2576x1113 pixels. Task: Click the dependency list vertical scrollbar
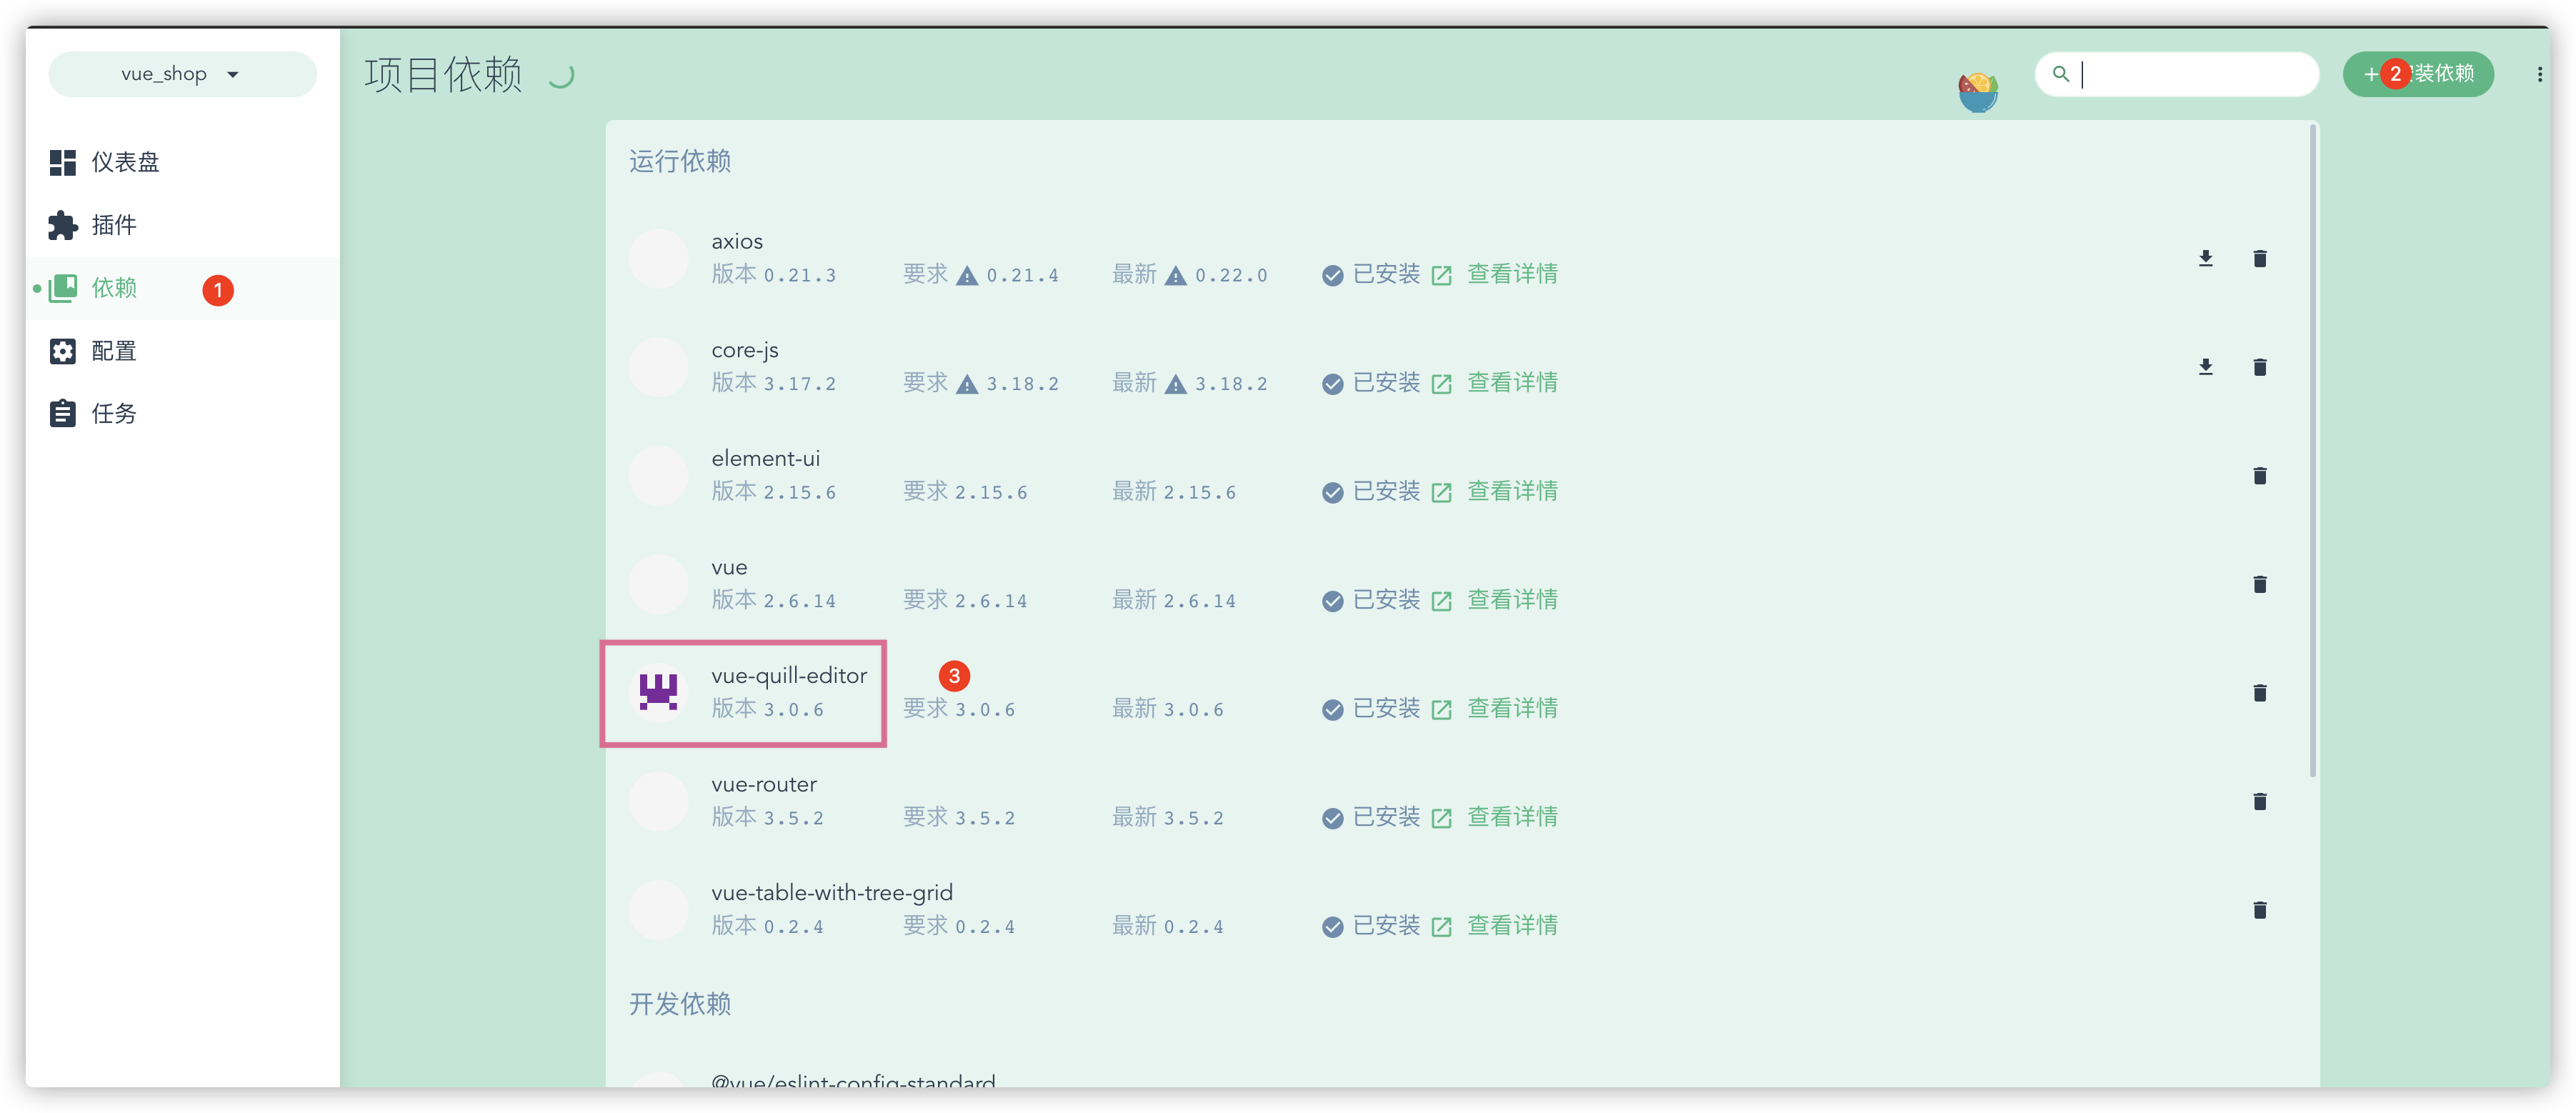[2312, 450]
